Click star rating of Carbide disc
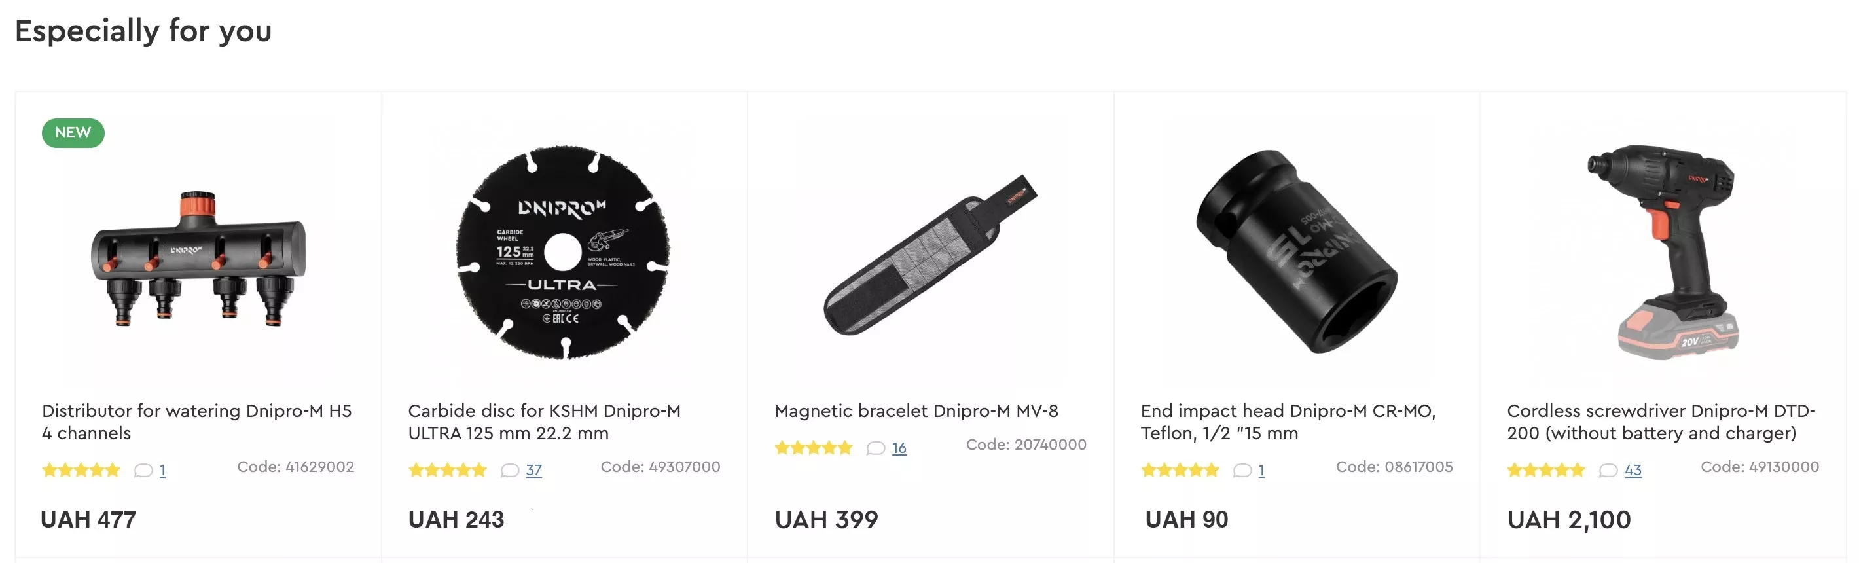The height and width of the screenshot is (563, 1859). (x=448, y=471)
